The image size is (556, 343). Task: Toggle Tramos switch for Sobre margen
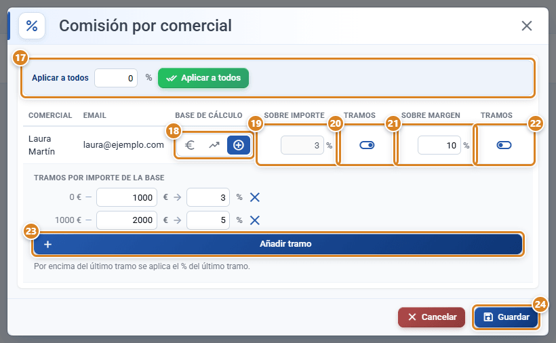click(504, 145)
